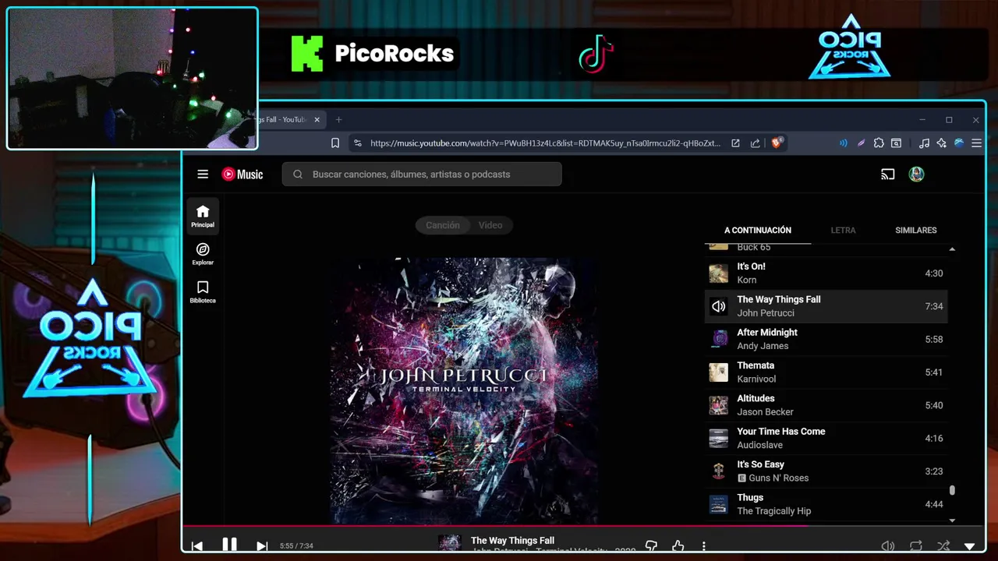This screenshot has height=561, width=998.
Task: Click the John Petrucci Terminal Velocity album art
Action: click(465, 391)
